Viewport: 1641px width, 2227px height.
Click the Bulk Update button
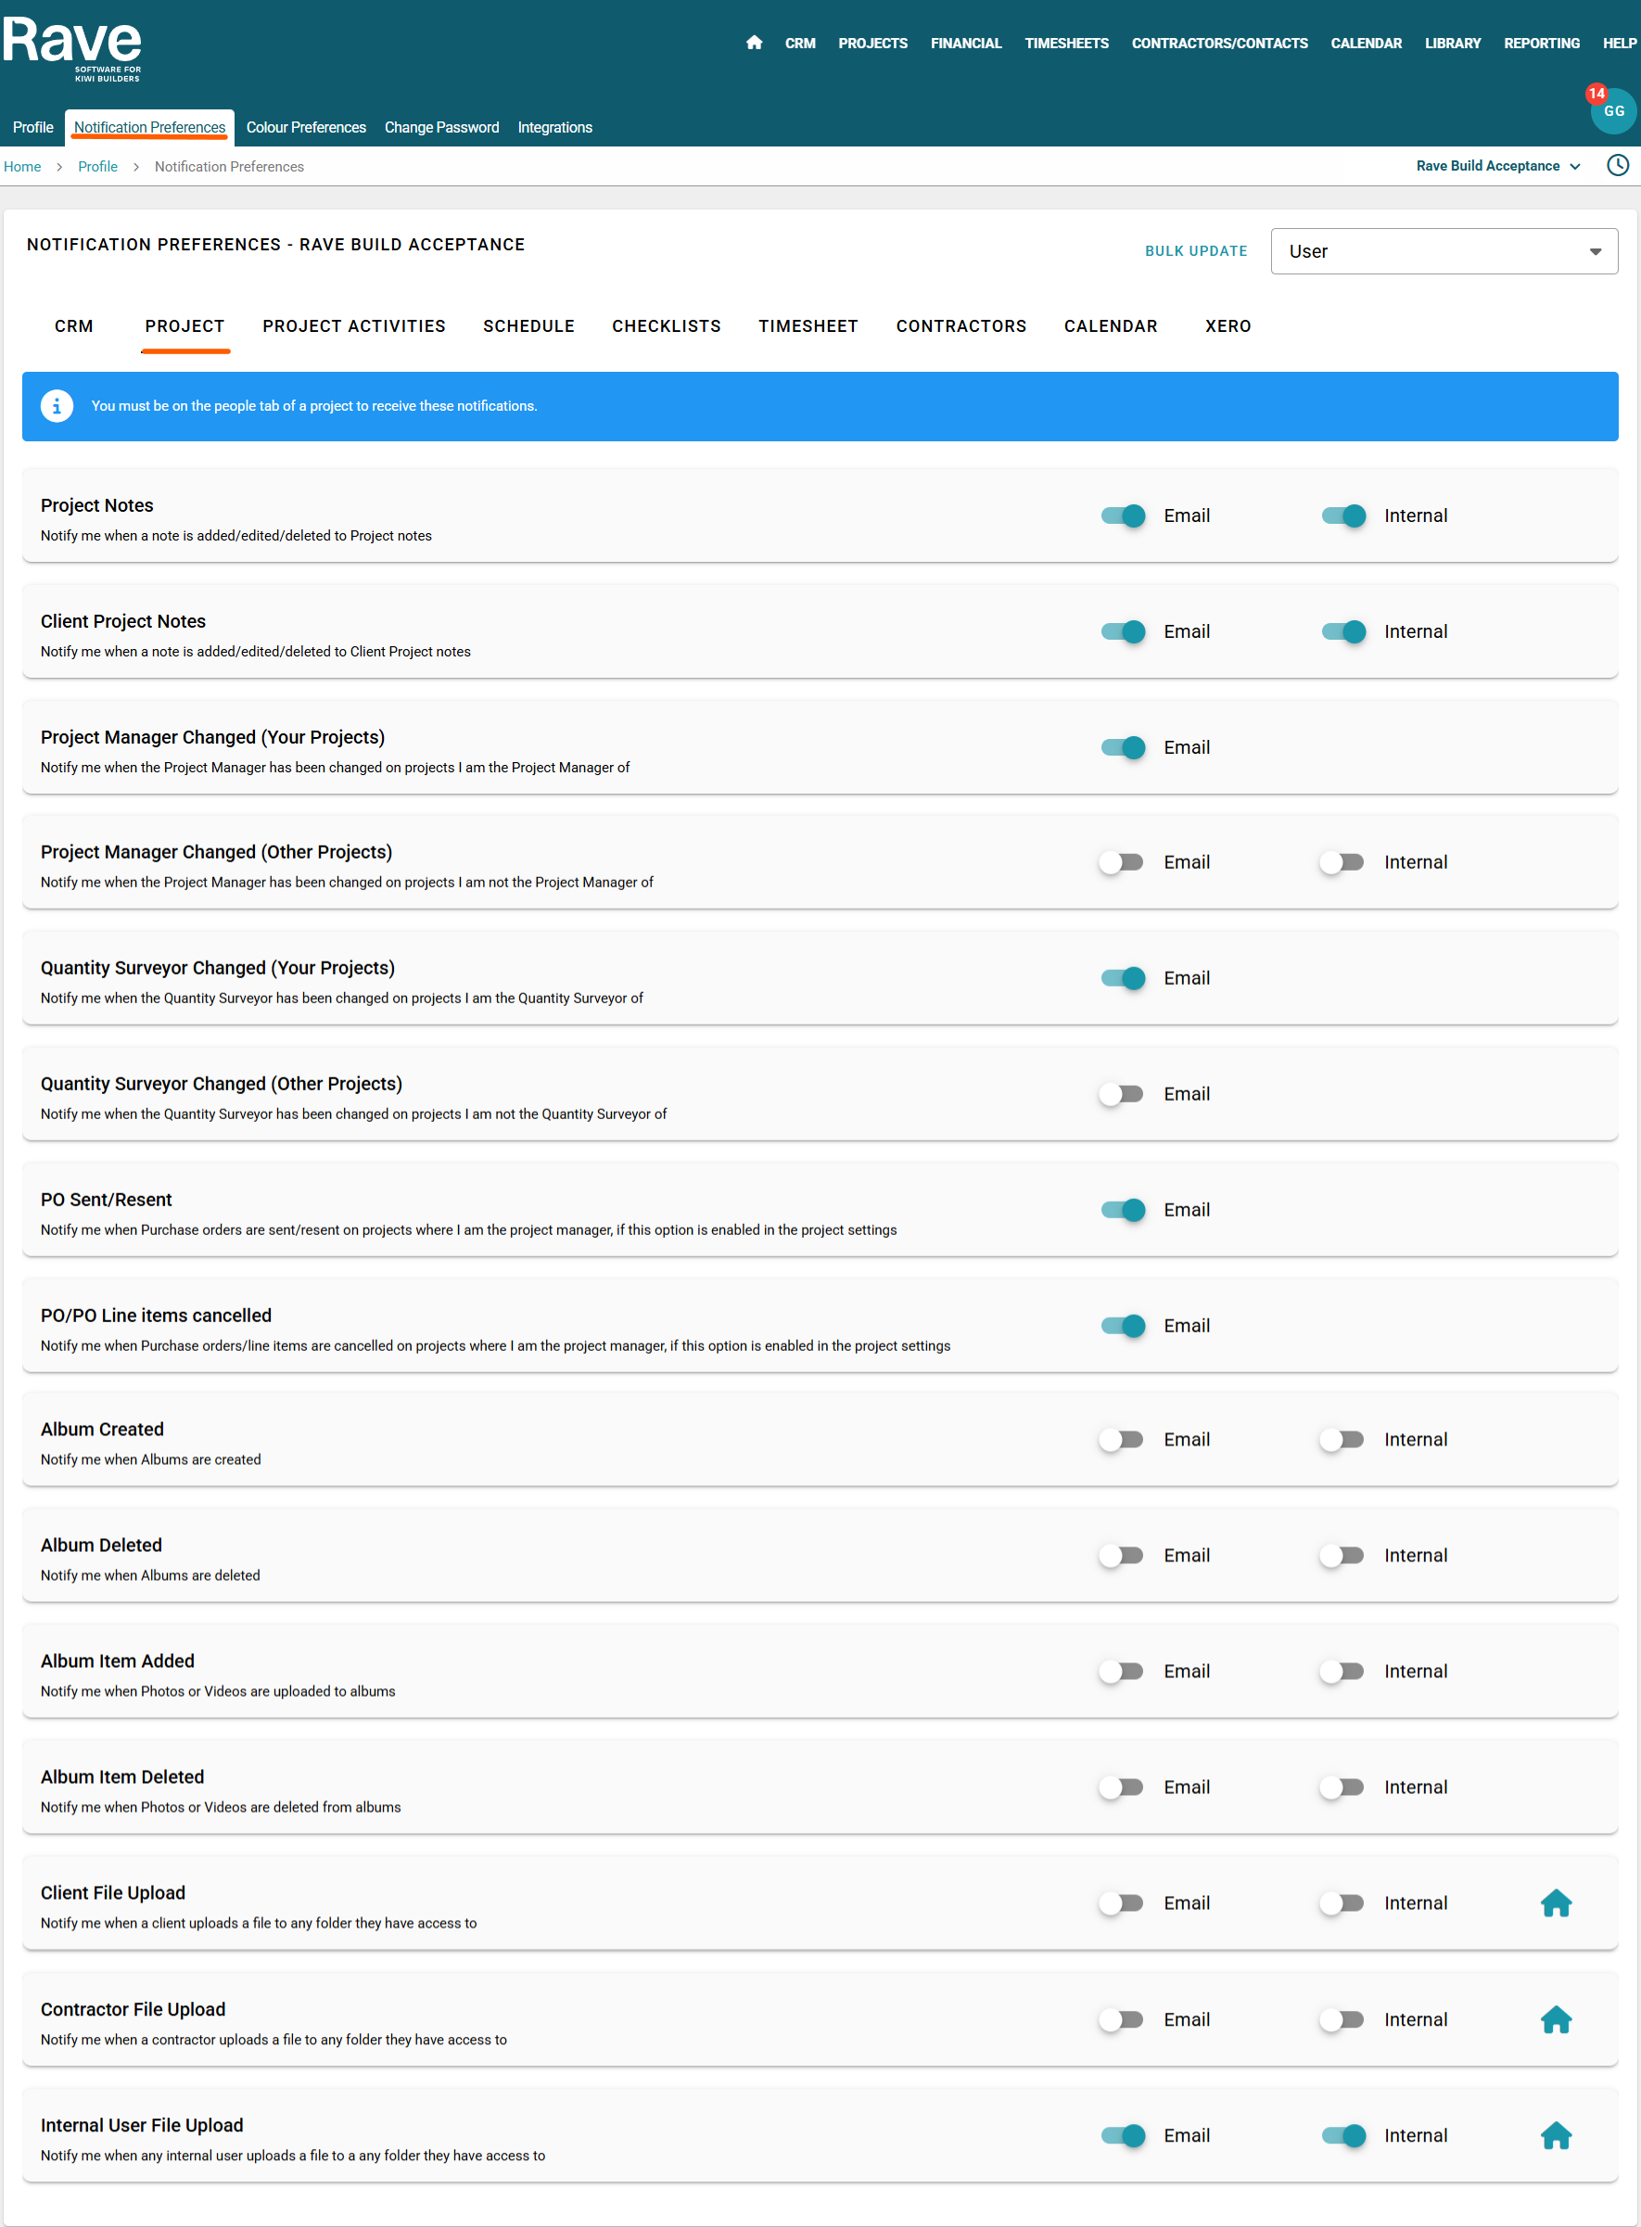click(x=1195, y=251)
